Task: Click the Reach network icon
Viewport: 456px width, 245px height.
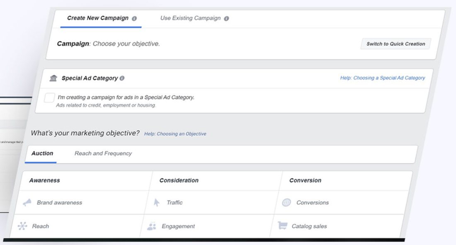Action: click(22, 226)
